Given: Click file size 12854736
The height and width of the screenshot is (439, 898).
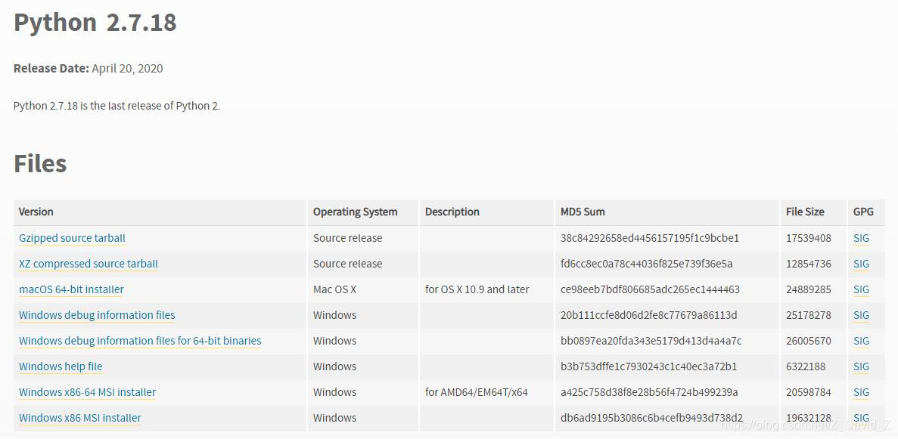Looking at the screenshot, I should click(x=809, y=264).
